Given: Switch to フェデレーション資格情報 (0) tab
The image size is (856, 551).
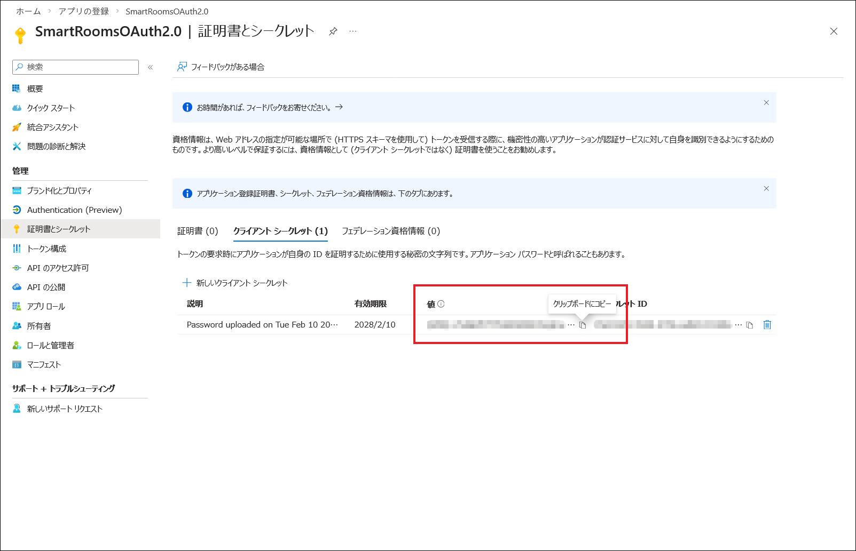Looking at the screenshot, I should tap(391, 231).
